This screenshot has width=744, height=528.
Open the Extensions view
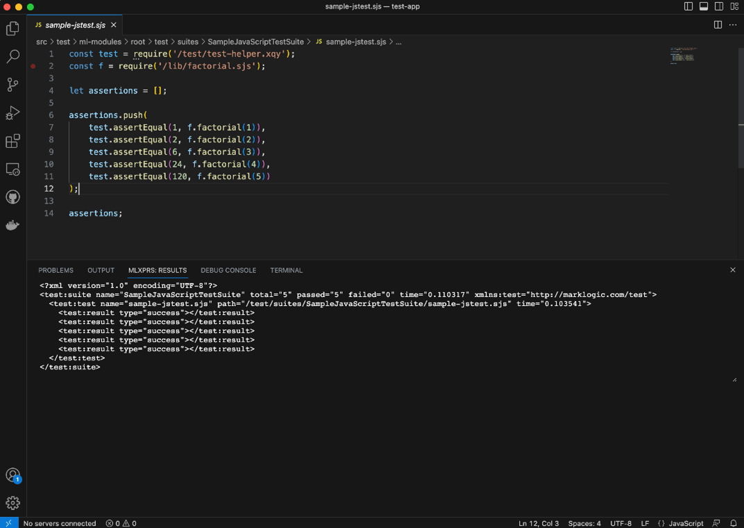12,142
